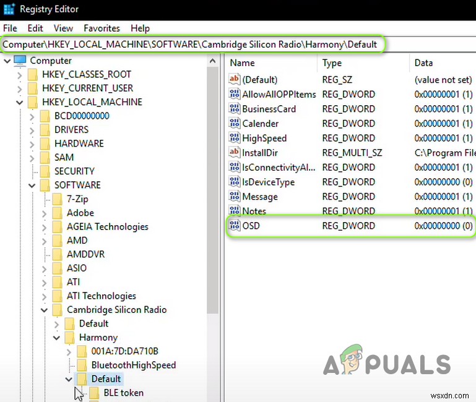Expand the DRIVERS key
476x402 pixels.
click(x=32, y=130)
